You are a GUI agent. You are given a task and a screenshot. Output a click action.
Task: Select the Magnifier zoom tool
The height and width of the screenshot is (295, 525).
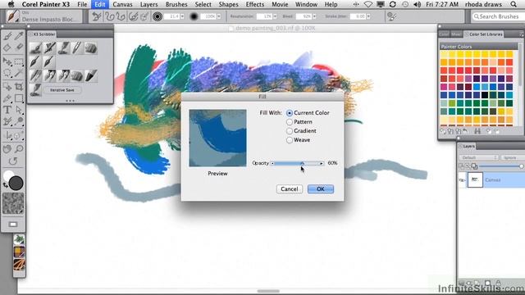(19, 148)
